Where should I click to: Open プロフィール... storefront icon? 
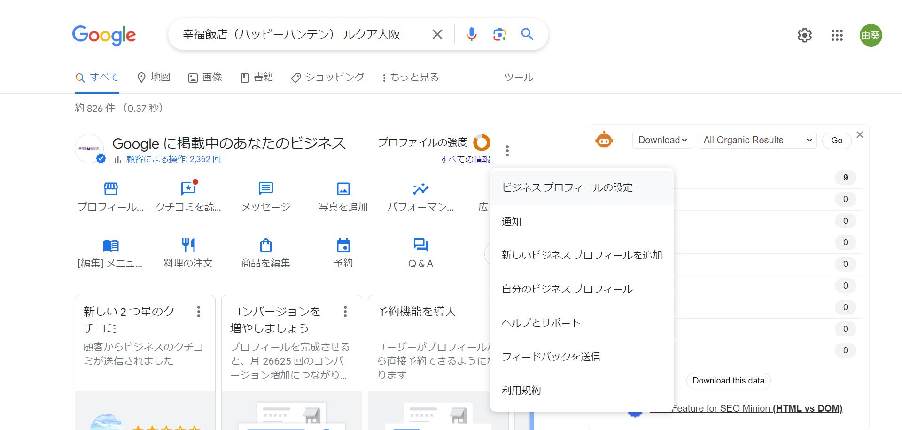click(x=111, y=189)
